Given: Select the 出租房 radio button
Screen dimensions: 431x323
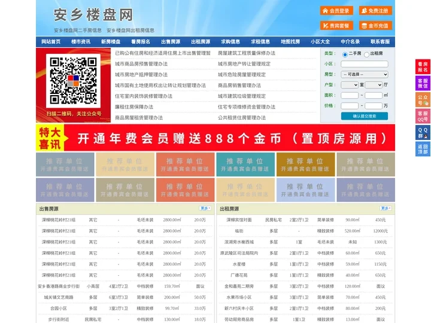Looking at the screenshot, I should tap(366, 54).
